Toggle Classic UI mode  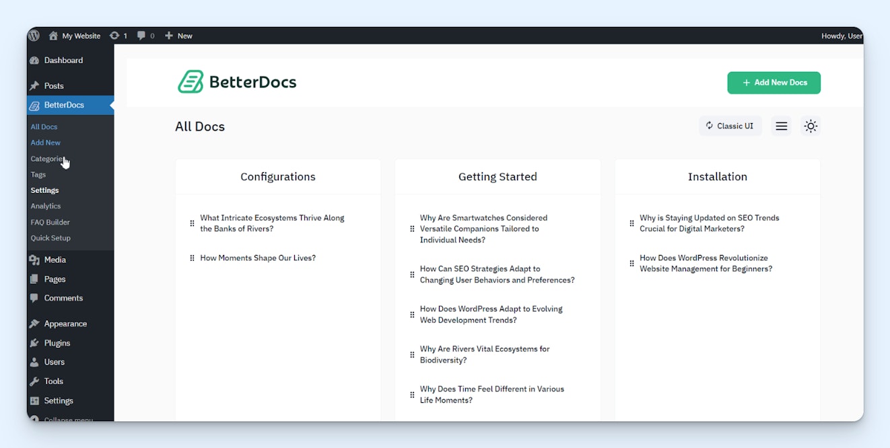tap(730, 126)
